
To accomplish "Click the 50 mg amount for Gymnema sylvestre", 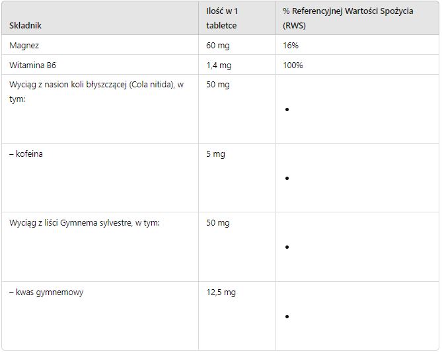I will pyautogui.click(x=218, y=223).
